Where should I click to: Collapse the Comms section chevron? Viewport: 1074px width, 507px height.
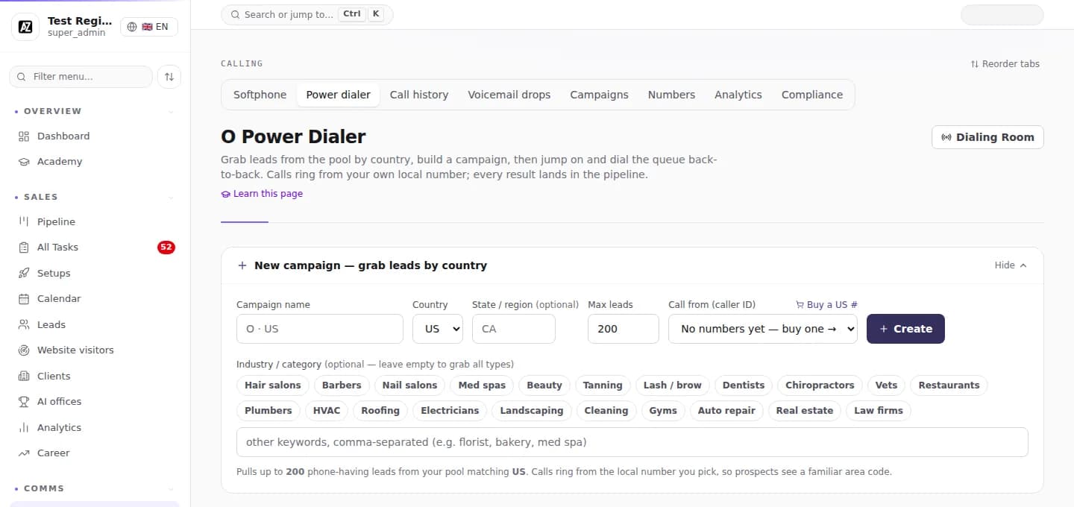coord(171,489)
